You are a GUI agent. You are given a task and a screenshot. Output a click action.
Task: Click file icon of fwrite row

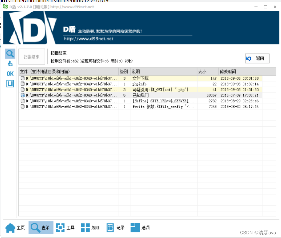click(22, 107)
